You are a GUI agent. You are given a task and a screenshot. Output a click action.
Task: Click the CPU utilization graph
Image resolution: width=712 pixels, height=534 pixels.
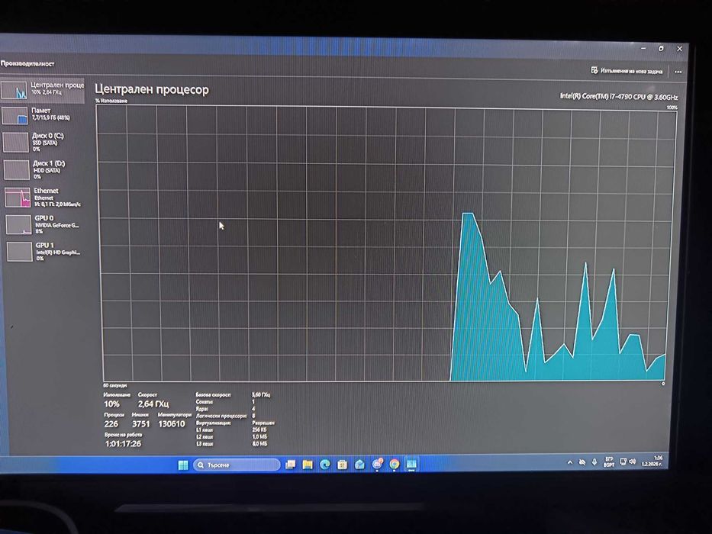(x=387, y=244)
